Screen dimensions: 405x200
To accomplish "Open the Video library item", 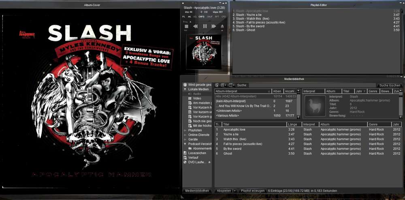I will point(197,98).
